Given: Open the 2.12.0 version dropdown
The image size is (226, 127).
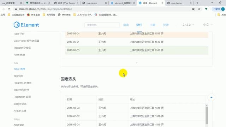Looking at the screenshot, I should [188, 25].
